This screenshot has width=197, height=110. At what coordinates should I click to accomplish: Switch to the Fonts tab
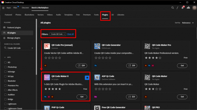pos(96,15)
